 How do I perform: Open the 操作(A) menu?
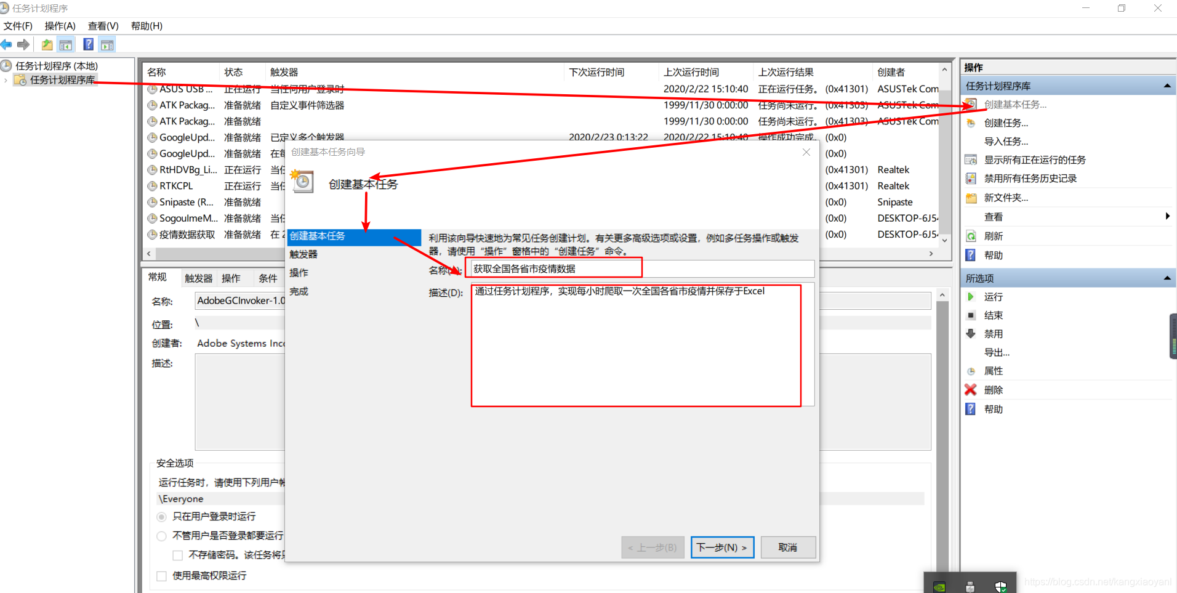click(60, 26)
